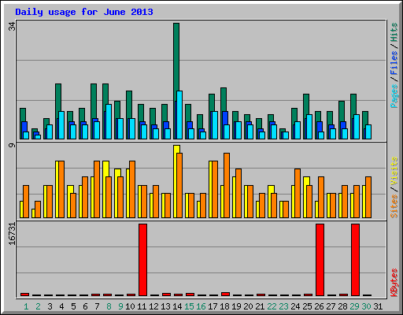This screenshot has height=315, width=403.
Task: Click day label "4" on the x-axis
Action: pyautogui.click(x=61, y=306)
